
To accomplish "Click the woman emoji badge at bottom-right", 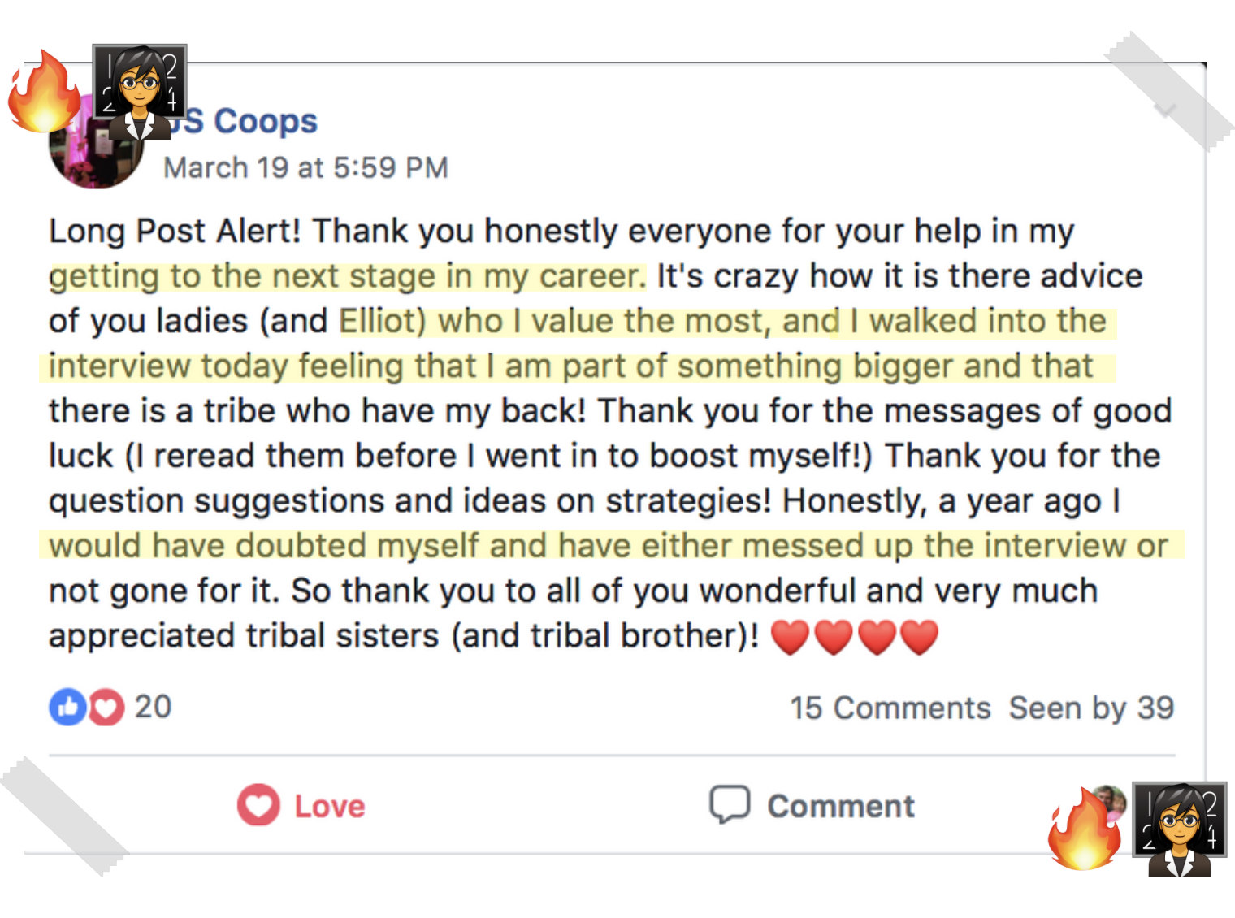I will [1180, 829].
